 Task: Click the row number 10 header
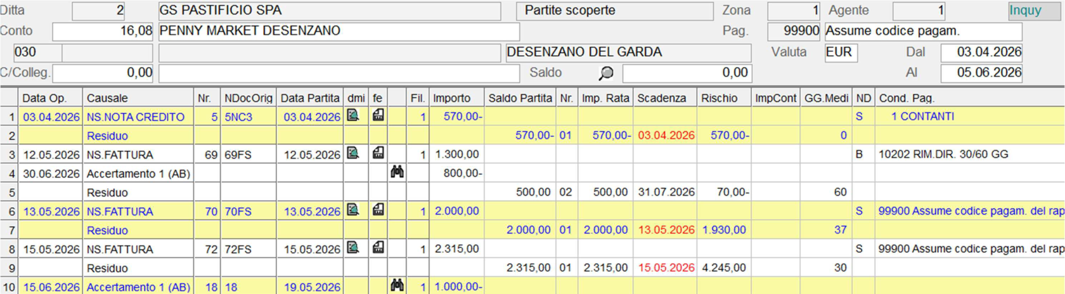coord(9,287)
